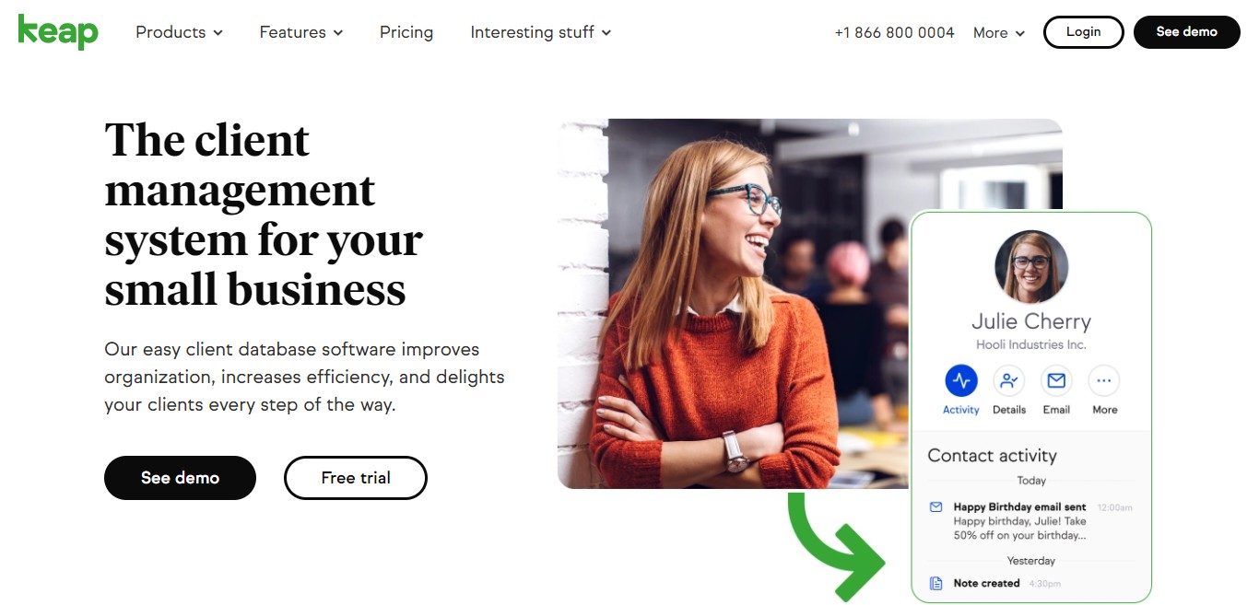This screenshot has width=1259, height=605.
Task: Expand the Features dropdown
Action: [301, 32]
